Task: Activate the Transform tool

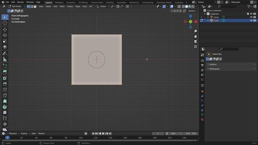Action: [5, 47]
